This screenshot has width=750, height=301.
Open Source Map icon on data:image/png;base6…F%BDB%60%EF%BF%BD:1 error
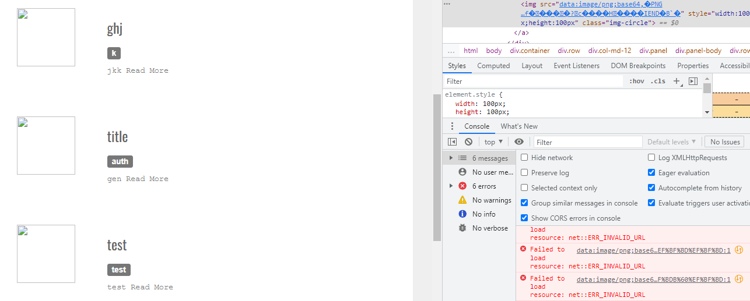pyautogui.click(x=739, y=279)
